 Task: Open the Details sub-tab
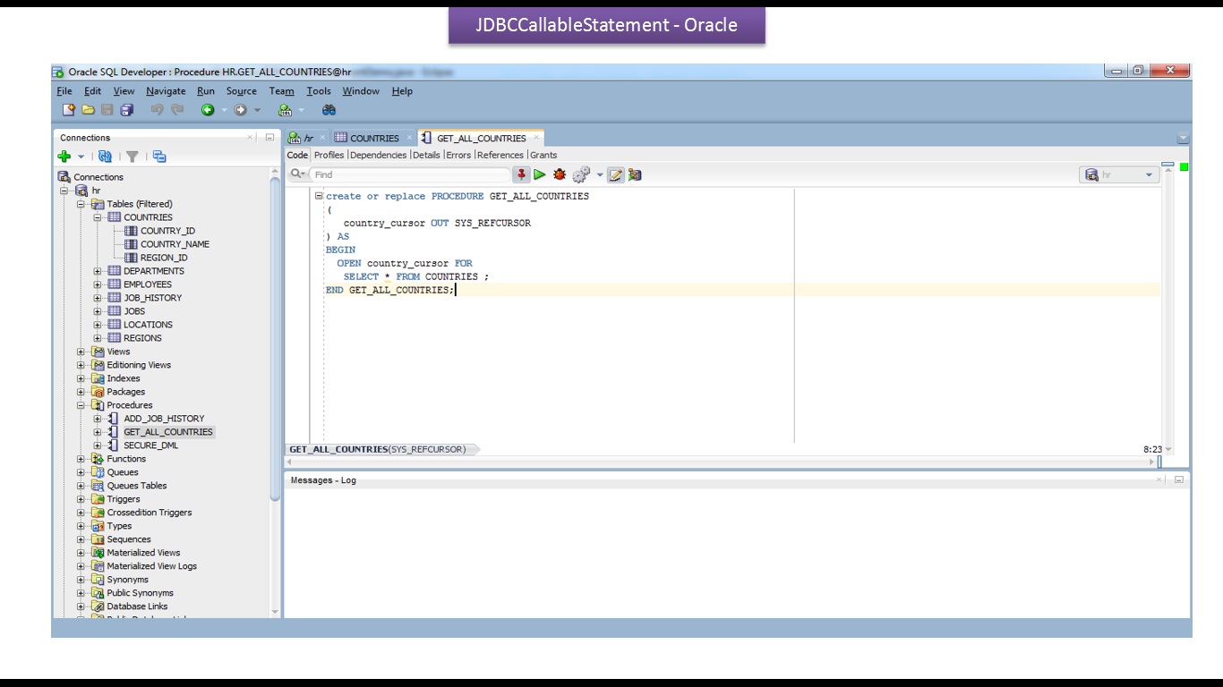tap(426, 155)
